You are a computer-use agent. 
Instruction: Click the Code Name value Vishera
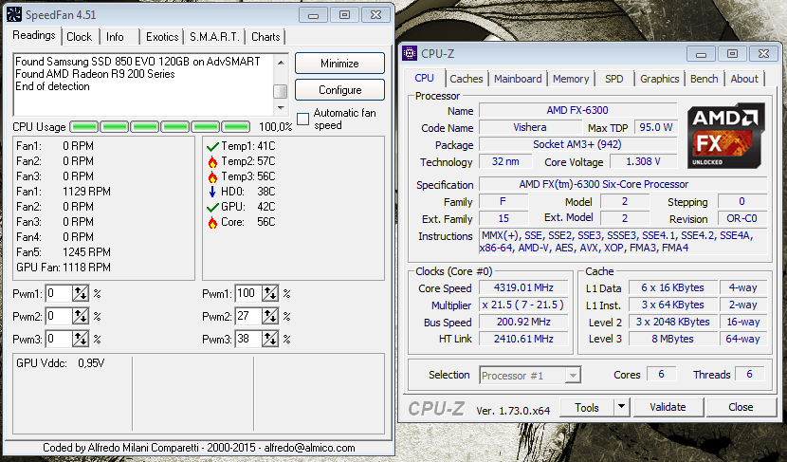(x=529, y=127)
